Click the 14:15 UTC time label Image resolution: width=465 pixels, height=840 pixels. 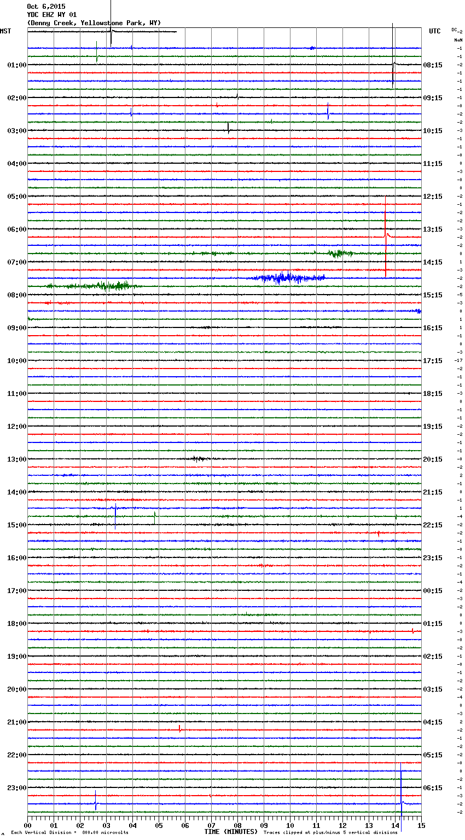click(433, 262)
